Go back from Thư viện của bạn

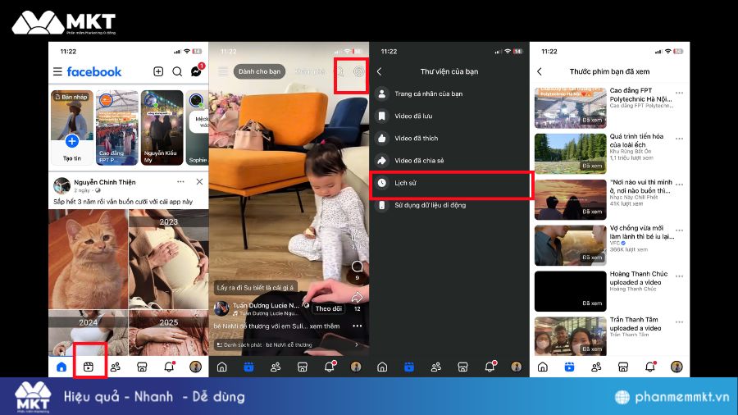pos(380,71)
